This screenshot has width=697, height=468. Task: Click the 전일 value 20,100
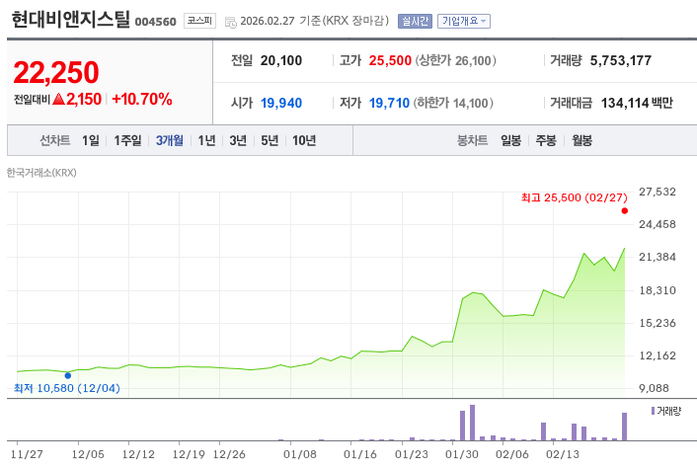(x=281, y=60)
